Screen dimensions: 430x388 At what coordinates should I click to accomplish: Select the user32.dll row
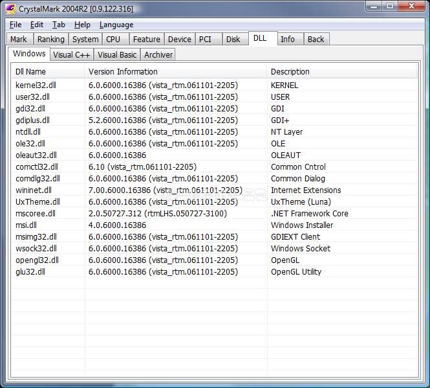(215, 97)
